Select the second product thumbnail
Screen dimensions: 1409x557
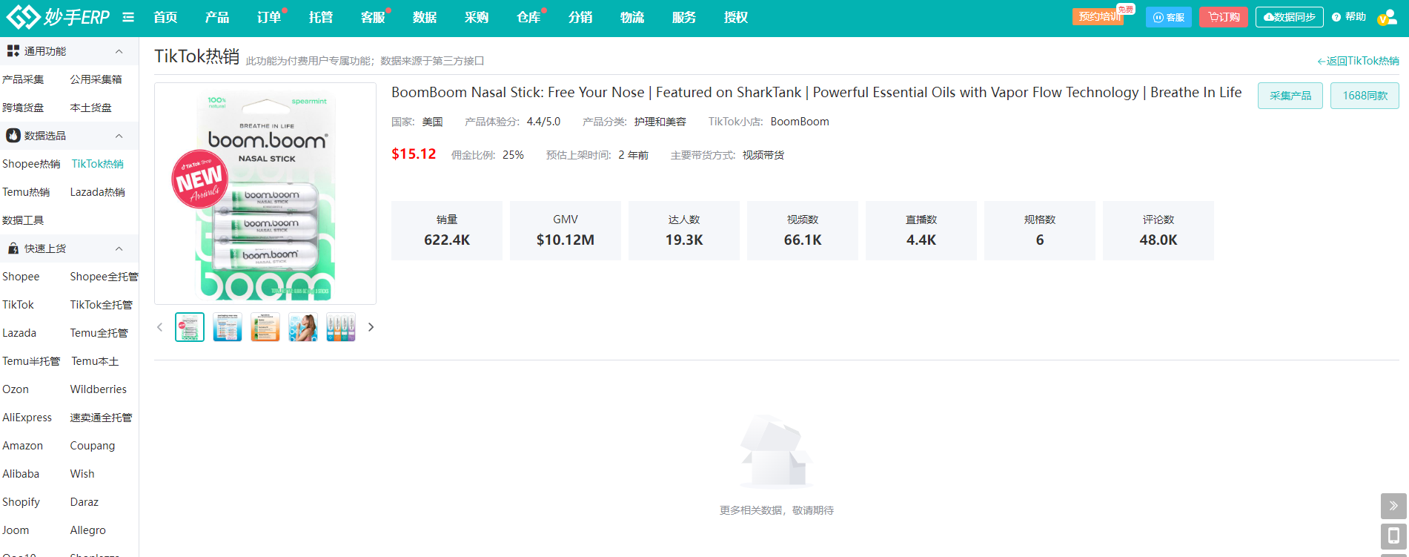point(228,327)
